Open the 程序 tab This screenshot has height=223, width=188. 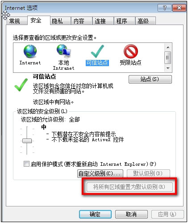pyautogui.click(x=121, y=21)
